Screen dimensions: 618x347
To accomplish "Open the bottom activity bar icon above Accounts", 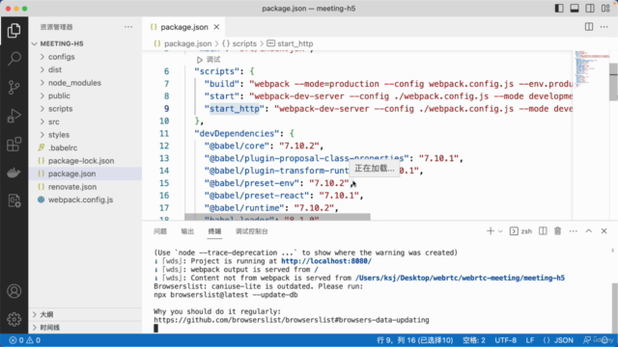I will [x=14, y=201].
